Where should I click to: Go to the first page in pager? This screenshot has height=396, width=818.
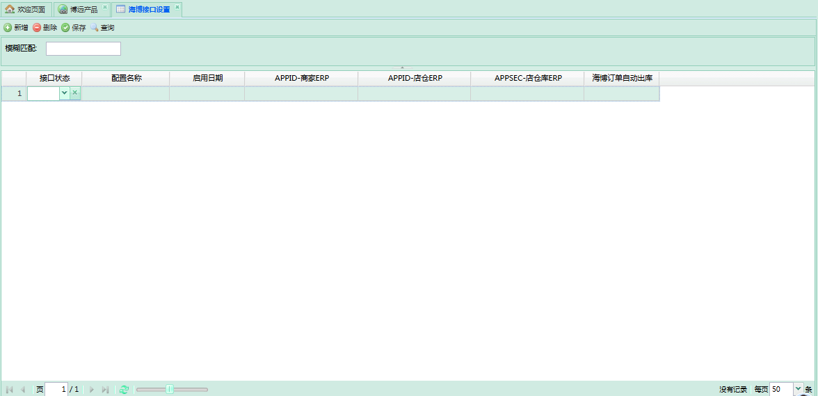pyautogui.click(x=10, y=390)
